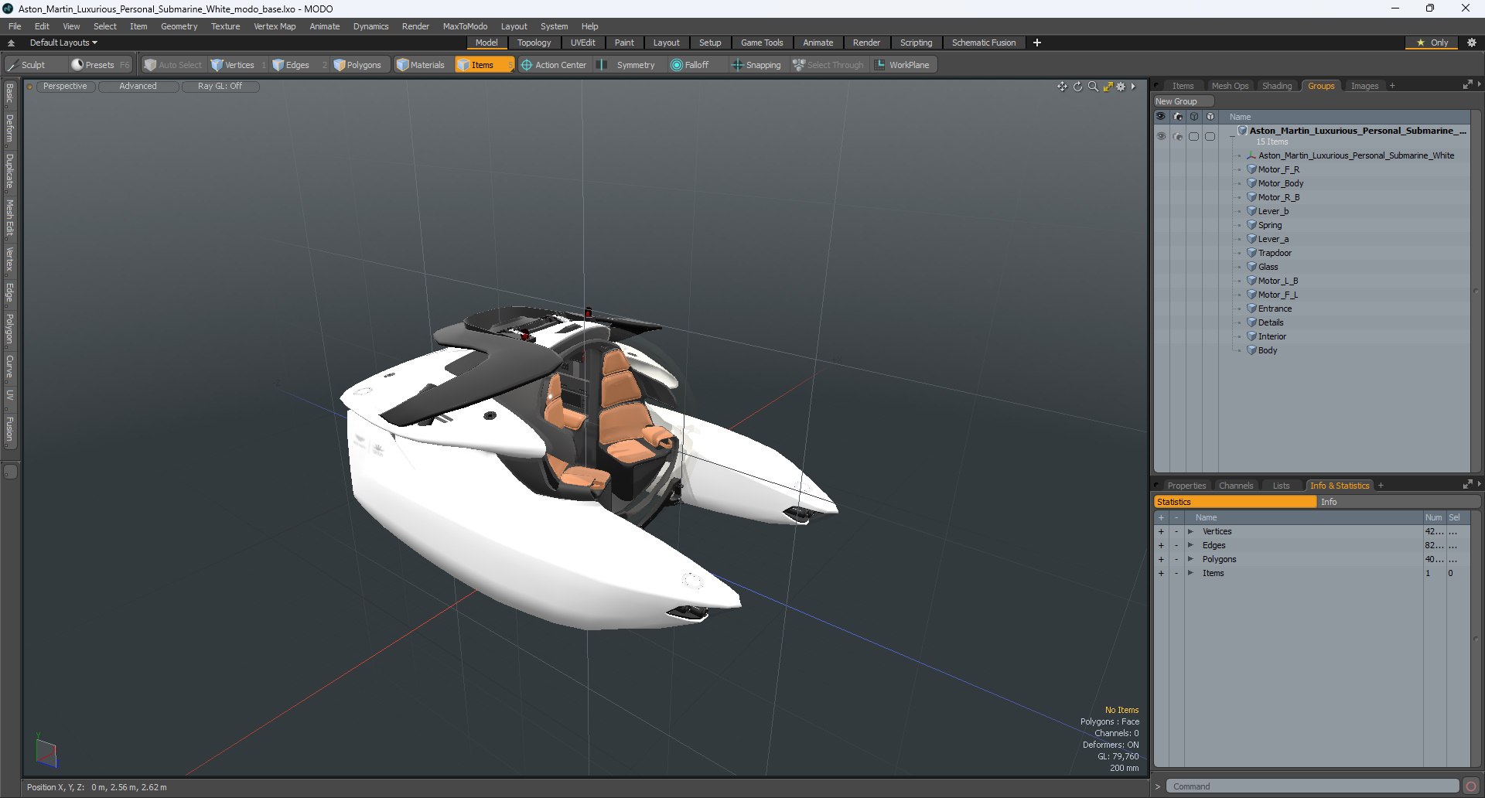1485x798 pixels.
Task: Click the Add (+) icon for Vertices statistics
Action: 1161,531
